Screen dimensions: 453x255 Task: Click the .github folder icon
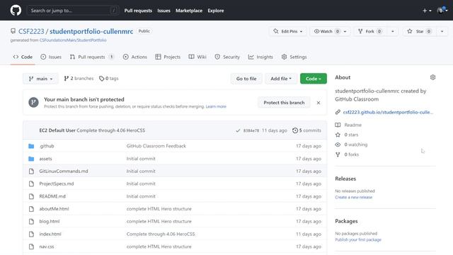pyautogui.click(x=31, y=146)
